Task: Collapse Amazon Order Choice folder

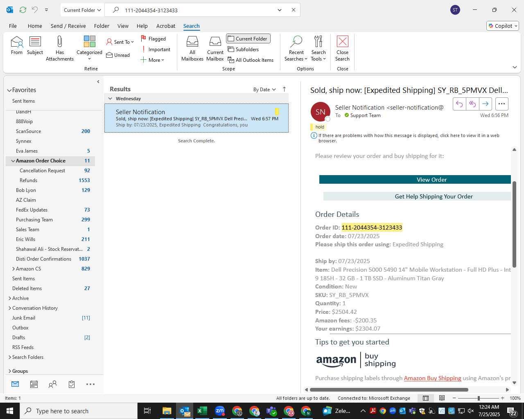Action: [x=13, y=161]
